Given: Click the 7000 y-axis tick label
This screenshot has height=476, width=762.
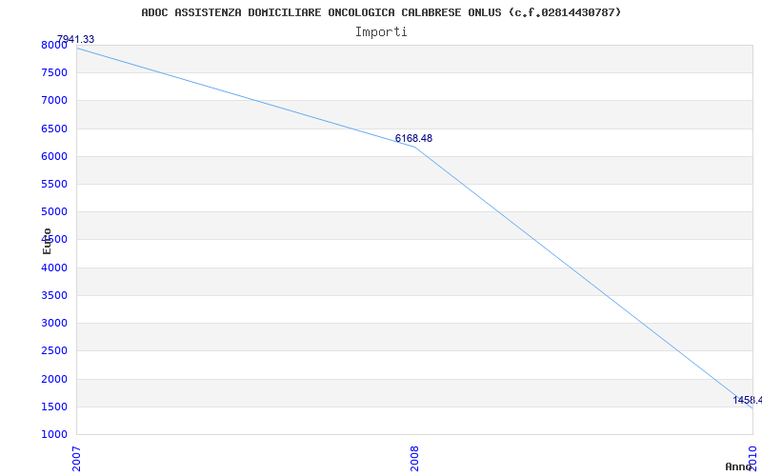Looking at the screenshot, I should click(x=54, y=101).
